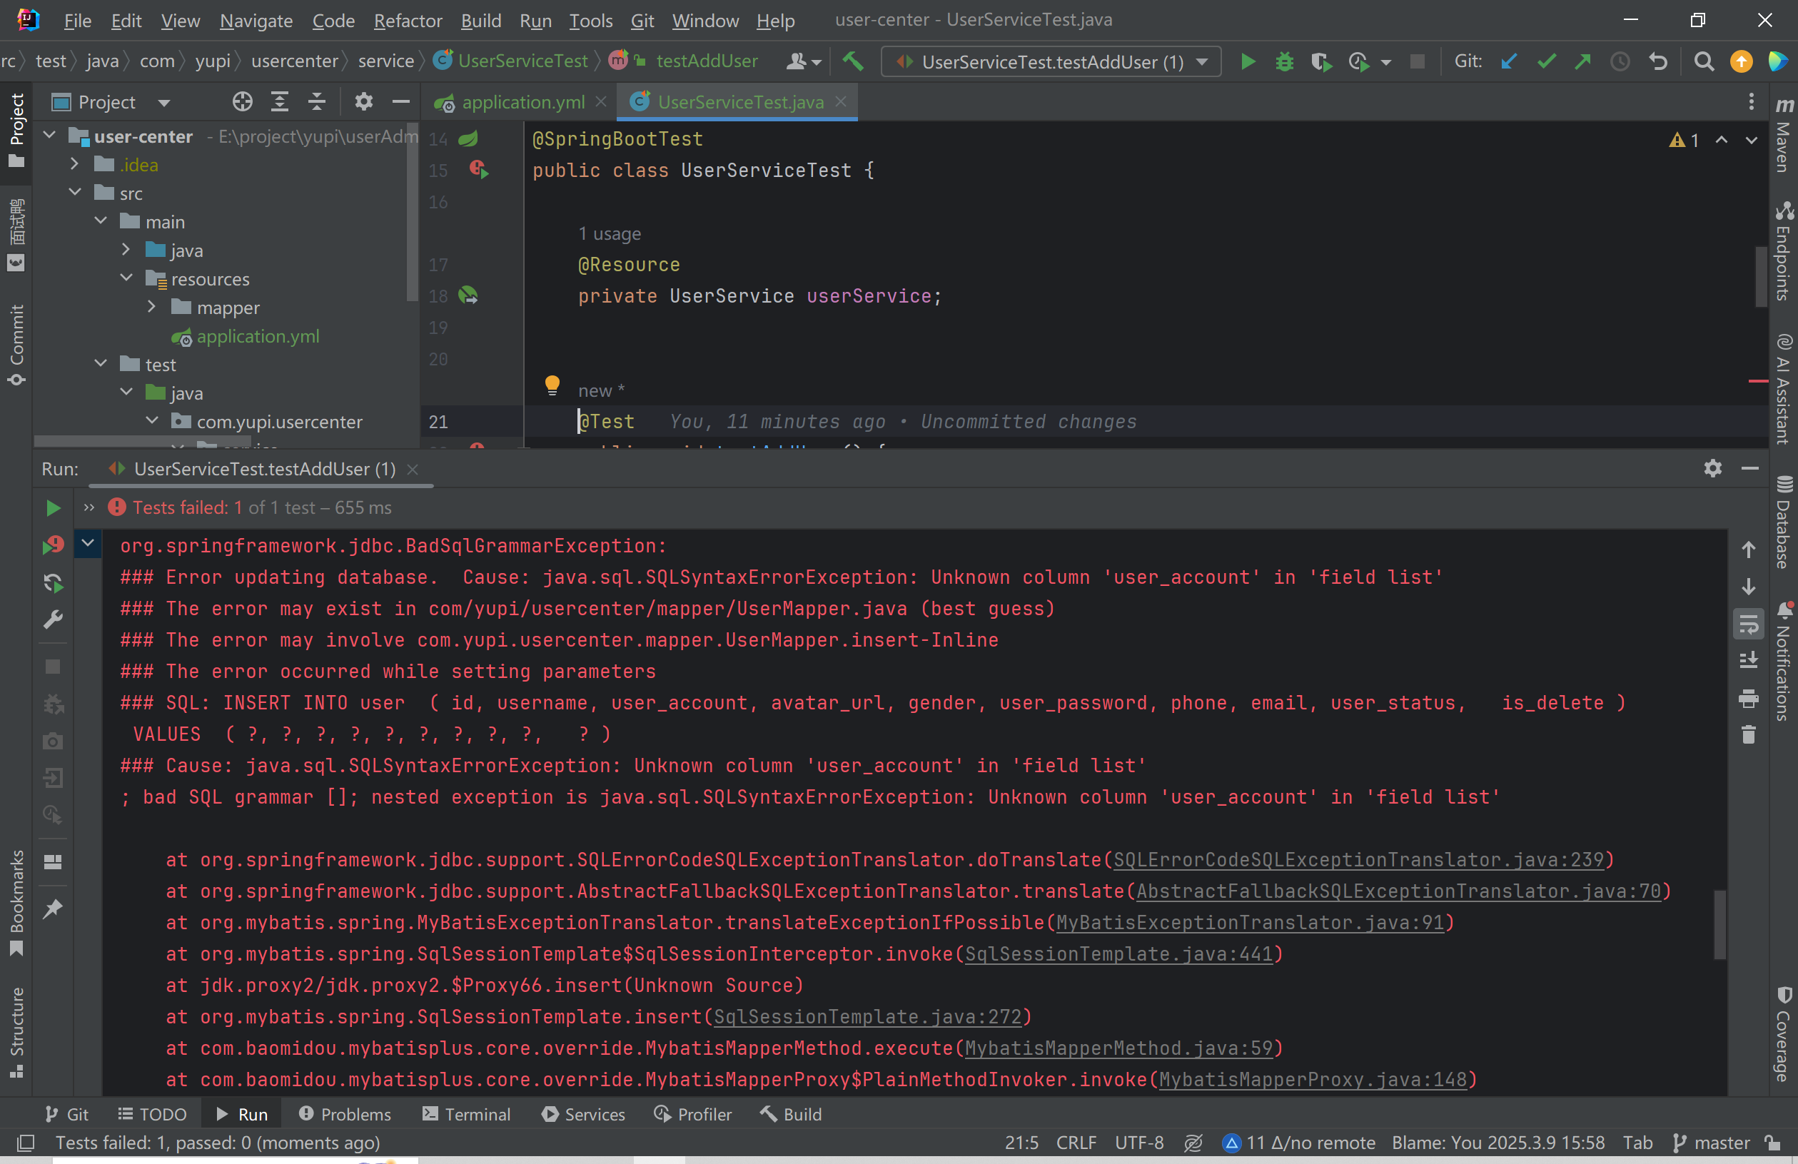Click master branch widget in status bar
This screenshot has height=1164, width=1798.
coord(1712,1143)
